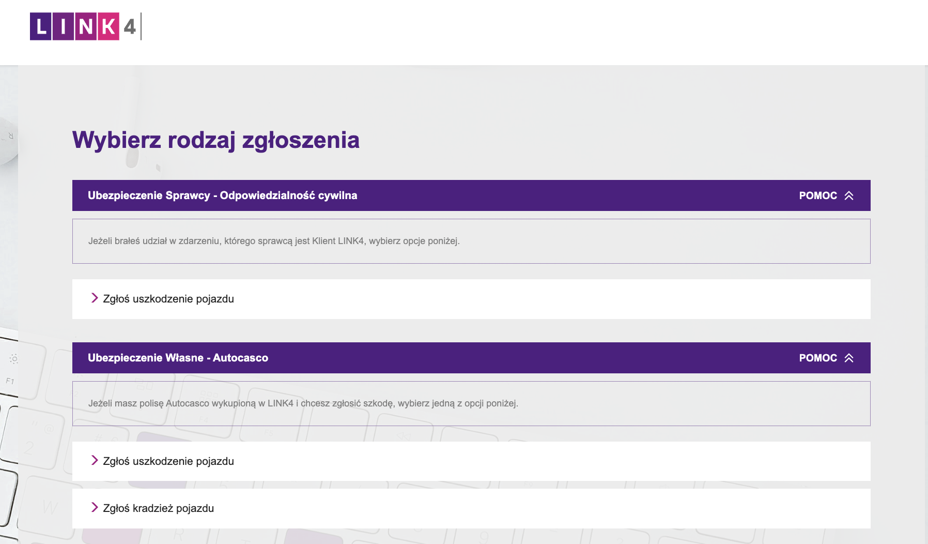Open POMOC in the Autocasco header

point(818,357)
